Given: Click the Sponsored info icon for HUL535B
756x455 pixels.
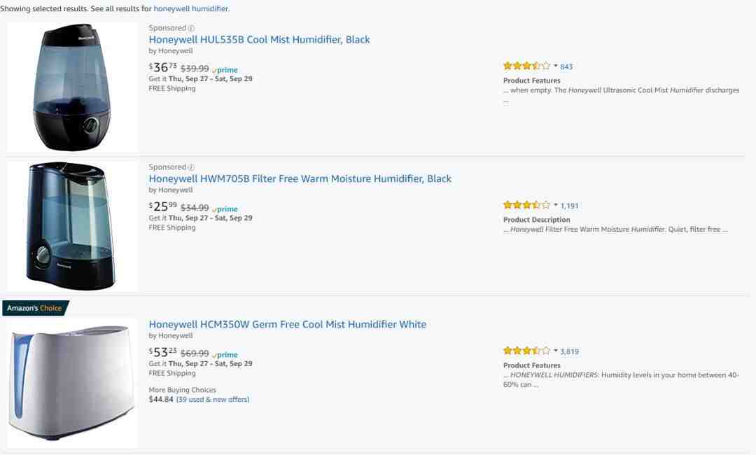Looking at the screenshot, I should 191,29.
